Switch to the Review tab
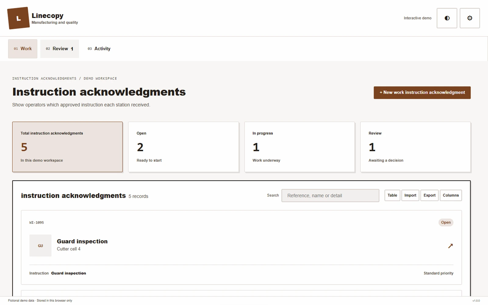This screenshot has width=488, height=305. click(59, 49)
